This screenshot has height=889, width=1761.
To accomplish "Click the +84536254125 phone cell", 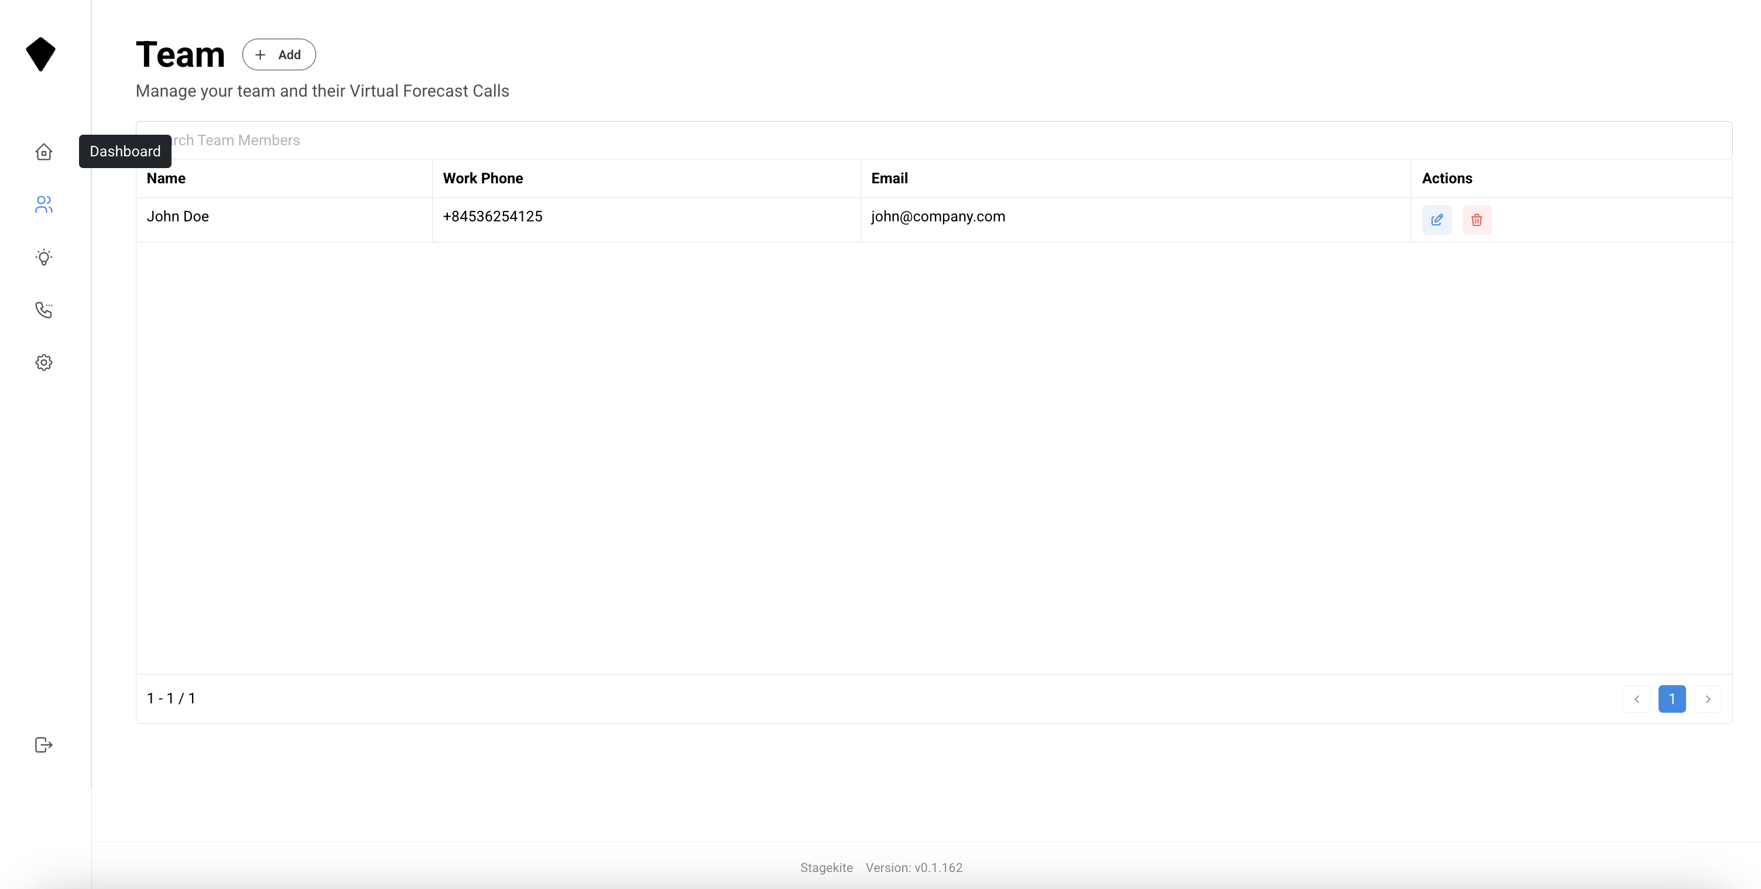I will tap(492, 217).
